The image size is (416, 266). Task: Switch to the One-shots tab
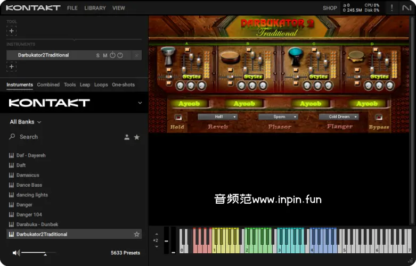pyautogui.click(x=124, y=85)
